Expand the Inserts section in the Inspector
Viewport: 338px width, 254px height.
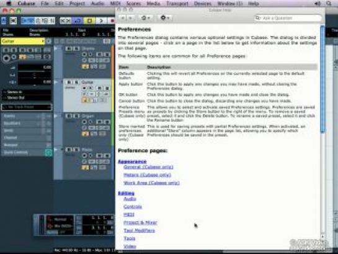tap(27, 116)
